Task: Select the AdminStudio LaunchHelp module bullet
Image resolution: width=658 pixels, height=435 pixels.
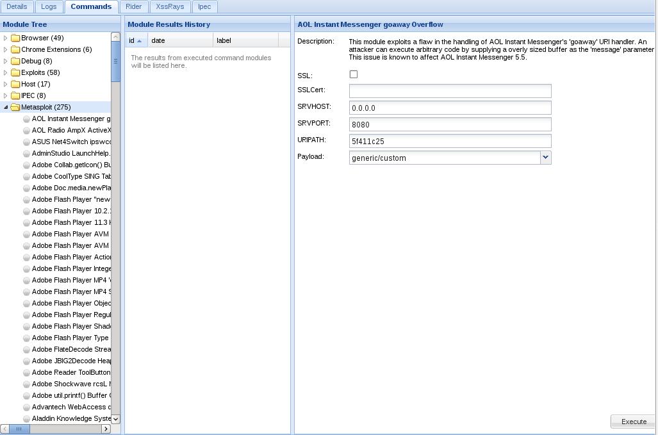Action: [26, 154]
